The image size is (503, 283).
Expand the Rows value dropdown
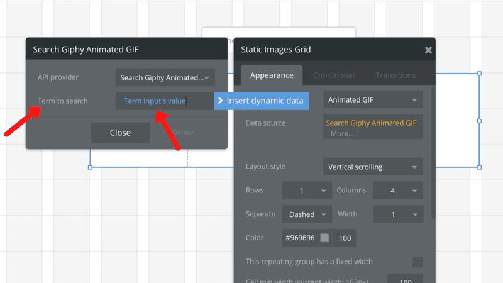tap(306, 191)
